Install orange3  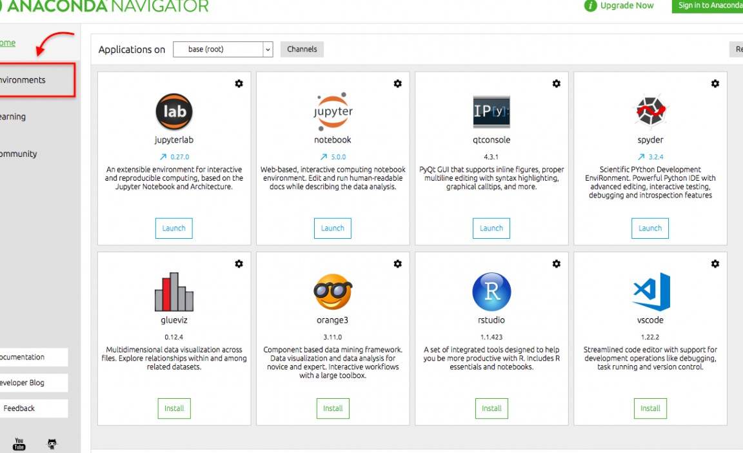(333, 408)
